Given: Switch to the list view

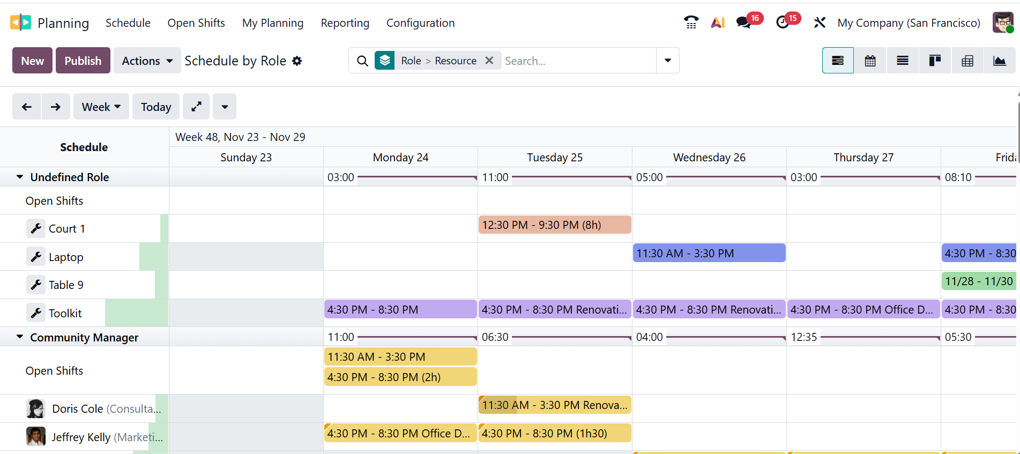Looking at the screenshot, I should click(903, 61).
